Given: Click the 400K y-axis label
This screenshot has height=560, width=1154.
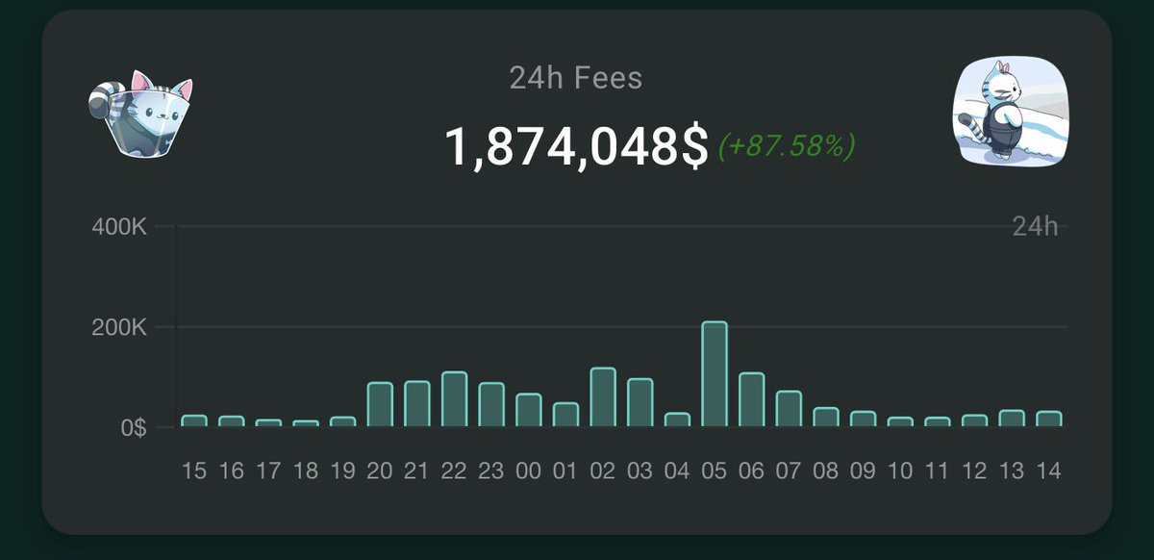Looking at the screenshot, I should pos(119,228).
